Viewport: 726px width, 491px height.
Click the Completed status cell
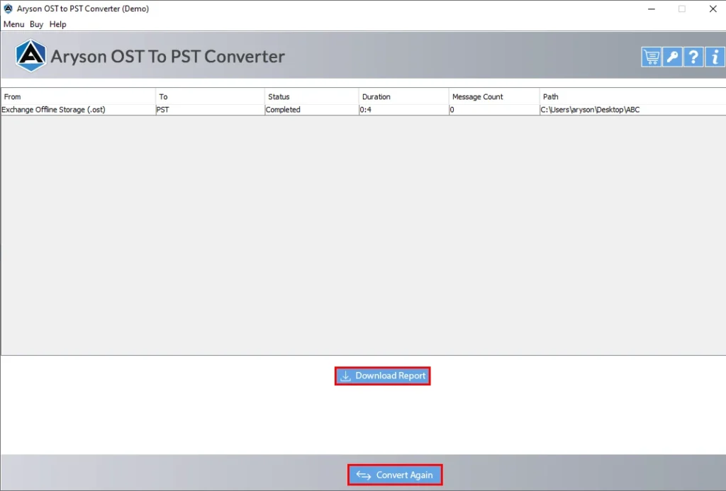(312, 110)
